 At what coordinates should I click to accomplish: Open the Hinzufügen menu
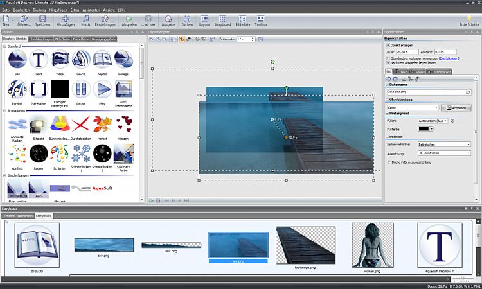coord(58,11)
